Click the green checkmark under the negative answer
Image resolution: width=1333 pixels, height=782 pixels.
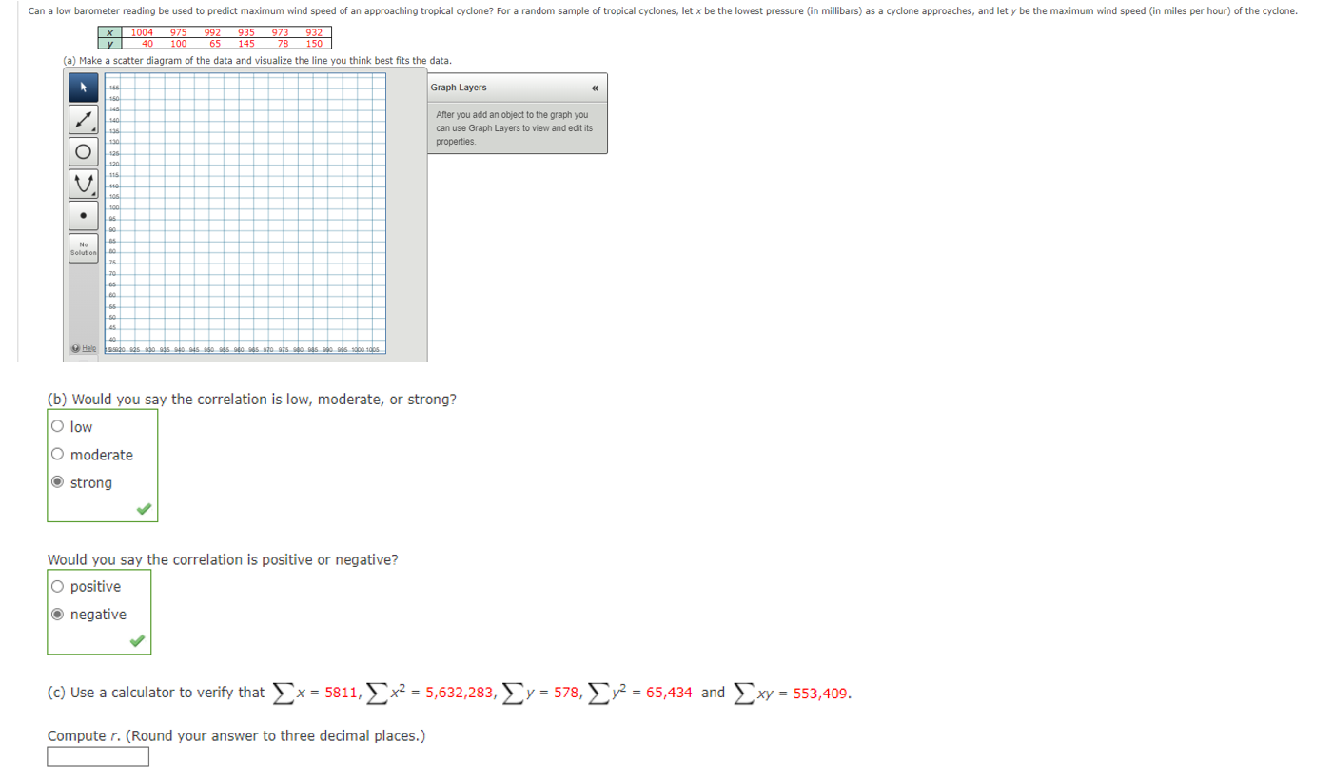[137, 641]
